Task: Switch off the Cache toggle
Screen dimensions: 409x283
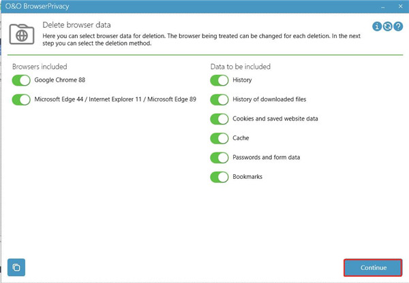Action: pos(219,138)
